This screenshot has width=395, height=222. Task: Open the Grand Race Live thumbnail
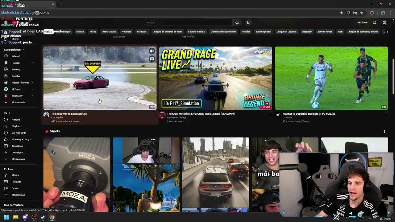(x=216, y=78)
